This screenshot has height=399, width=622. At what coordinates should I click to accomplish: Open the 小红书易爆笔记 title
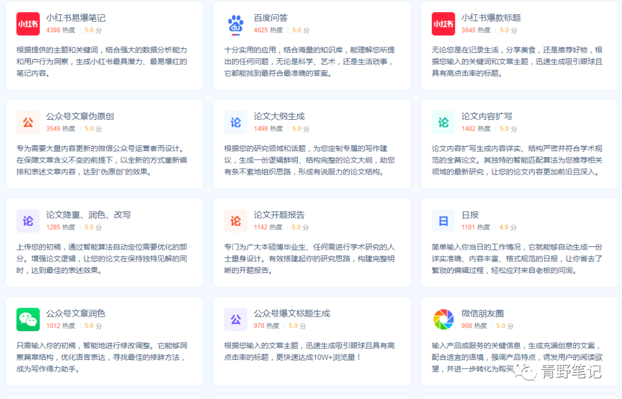[x=75, y=18]
